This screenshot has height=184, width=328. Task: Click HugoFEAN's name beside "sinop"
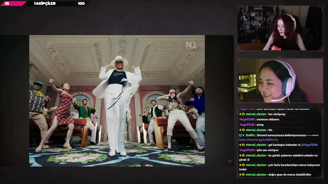pyautogui.click(x=247, y=125)
